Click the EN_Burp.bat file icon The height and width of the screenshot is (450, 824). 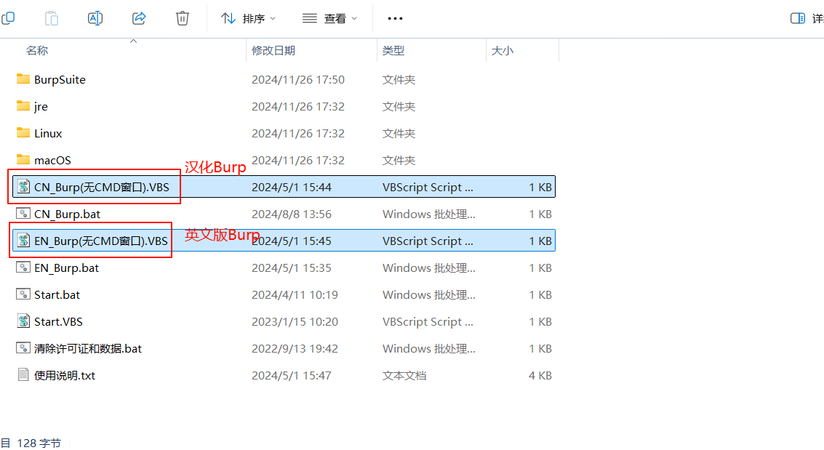coord(23,268)
